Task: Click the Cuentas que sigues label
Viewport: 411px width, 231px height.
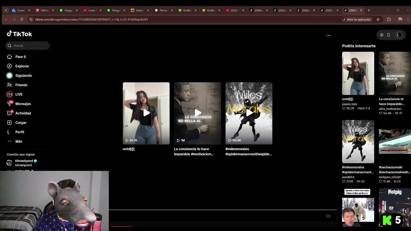Action: tap(21, 155)
